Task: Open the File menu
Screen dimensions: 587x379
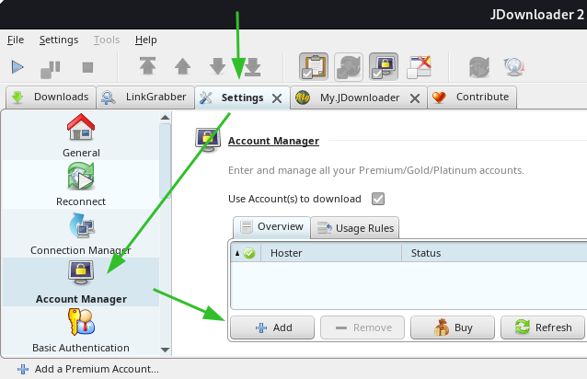Action: (x=16, y=40)
